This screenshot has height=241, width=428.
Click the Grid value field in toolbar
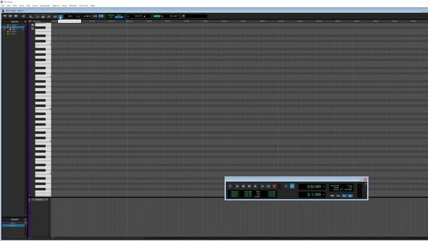pos(173,16)
